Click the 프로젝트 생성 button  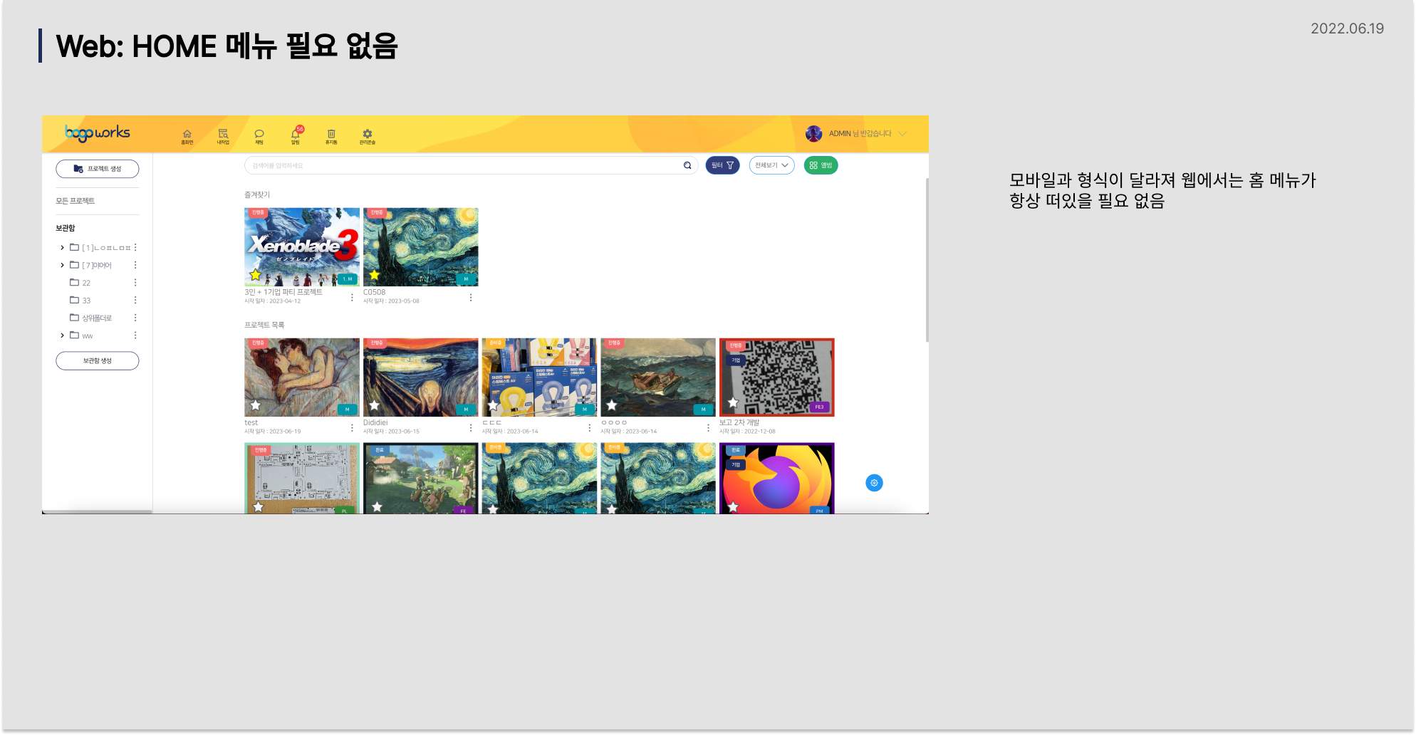coord(98,169)
